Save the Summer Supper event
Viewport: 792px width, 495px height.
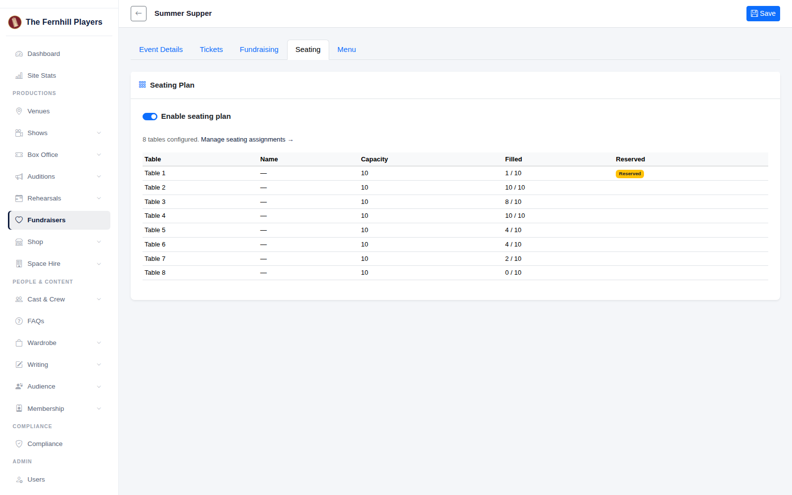tap(763, 13)
